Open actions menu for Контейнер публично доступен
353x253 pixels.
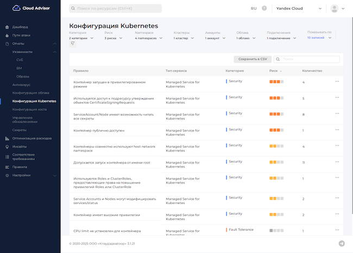click(337, 130)
